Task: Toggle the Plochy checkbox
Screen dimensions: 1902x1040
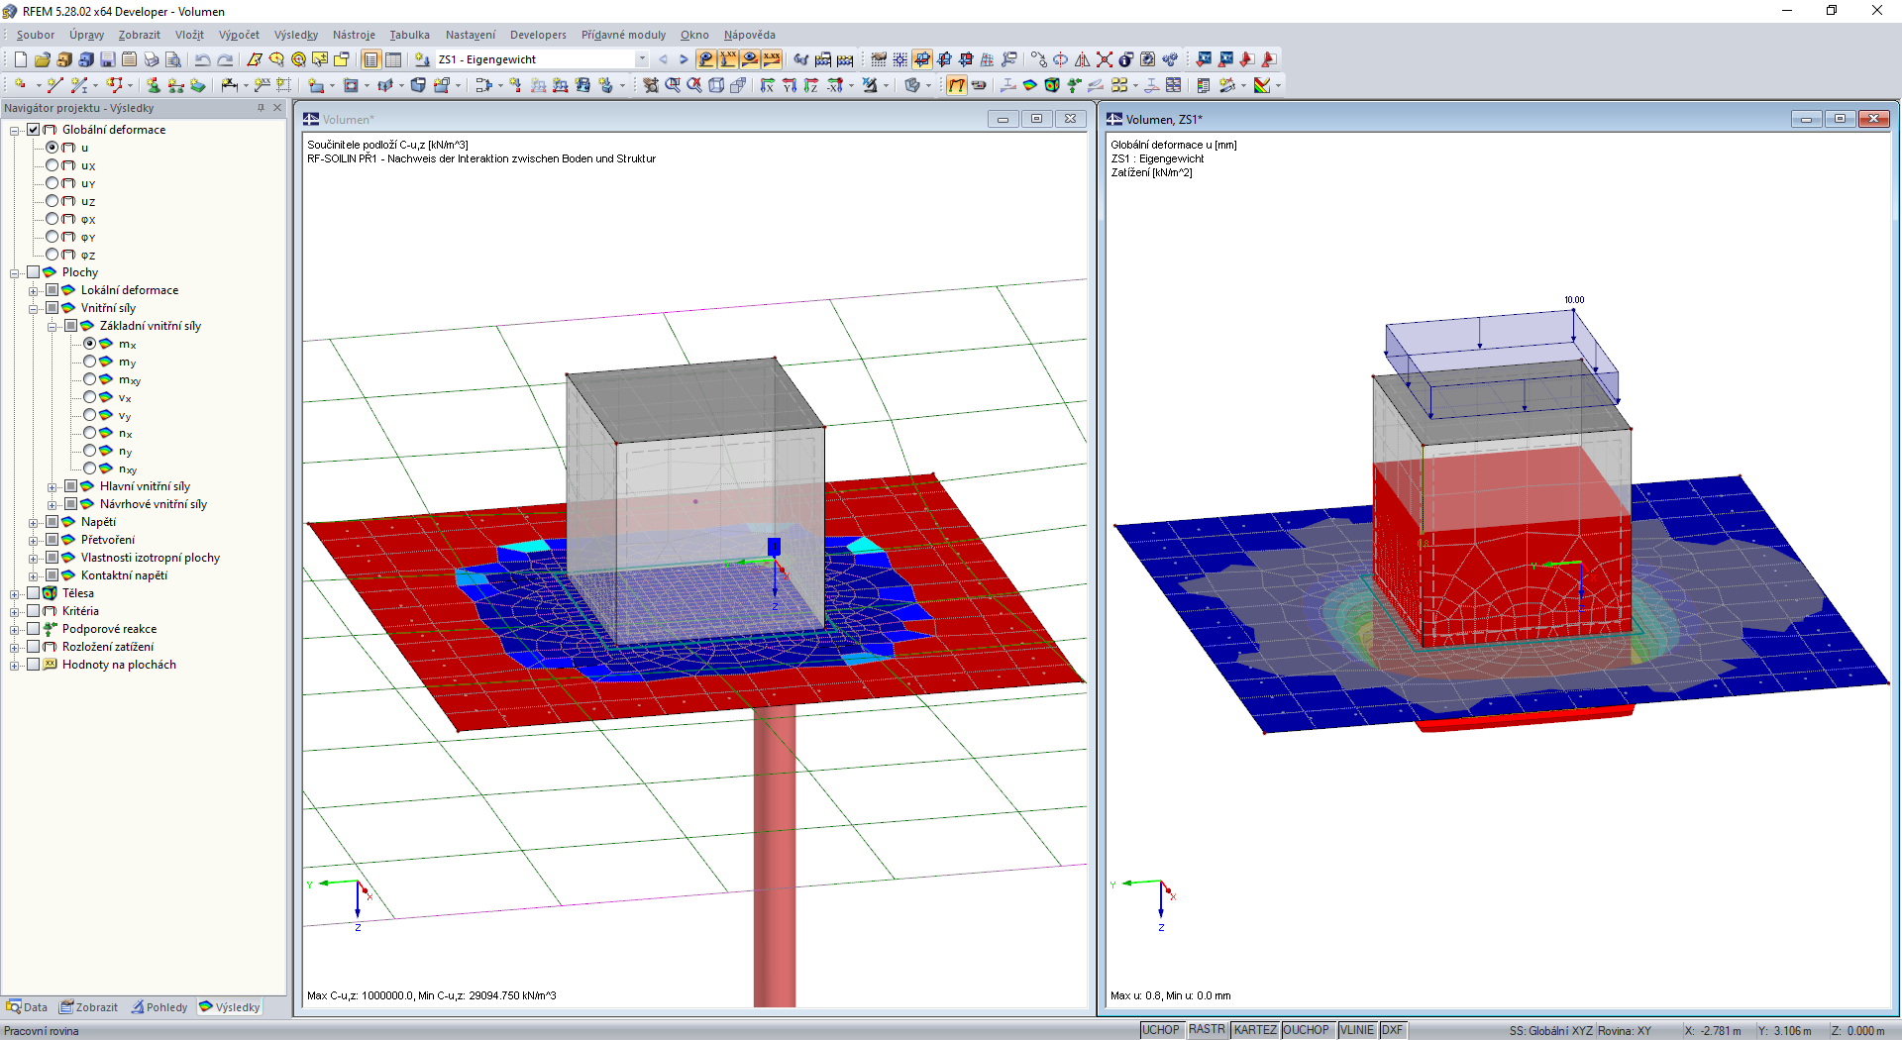Action: pos(34,272)
